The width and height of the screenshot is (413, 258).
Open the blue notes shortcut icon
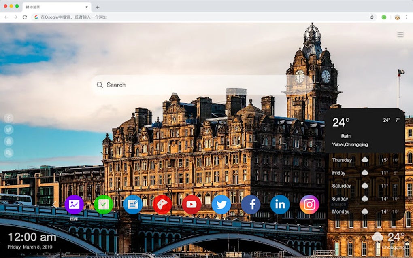click(132, 204)
